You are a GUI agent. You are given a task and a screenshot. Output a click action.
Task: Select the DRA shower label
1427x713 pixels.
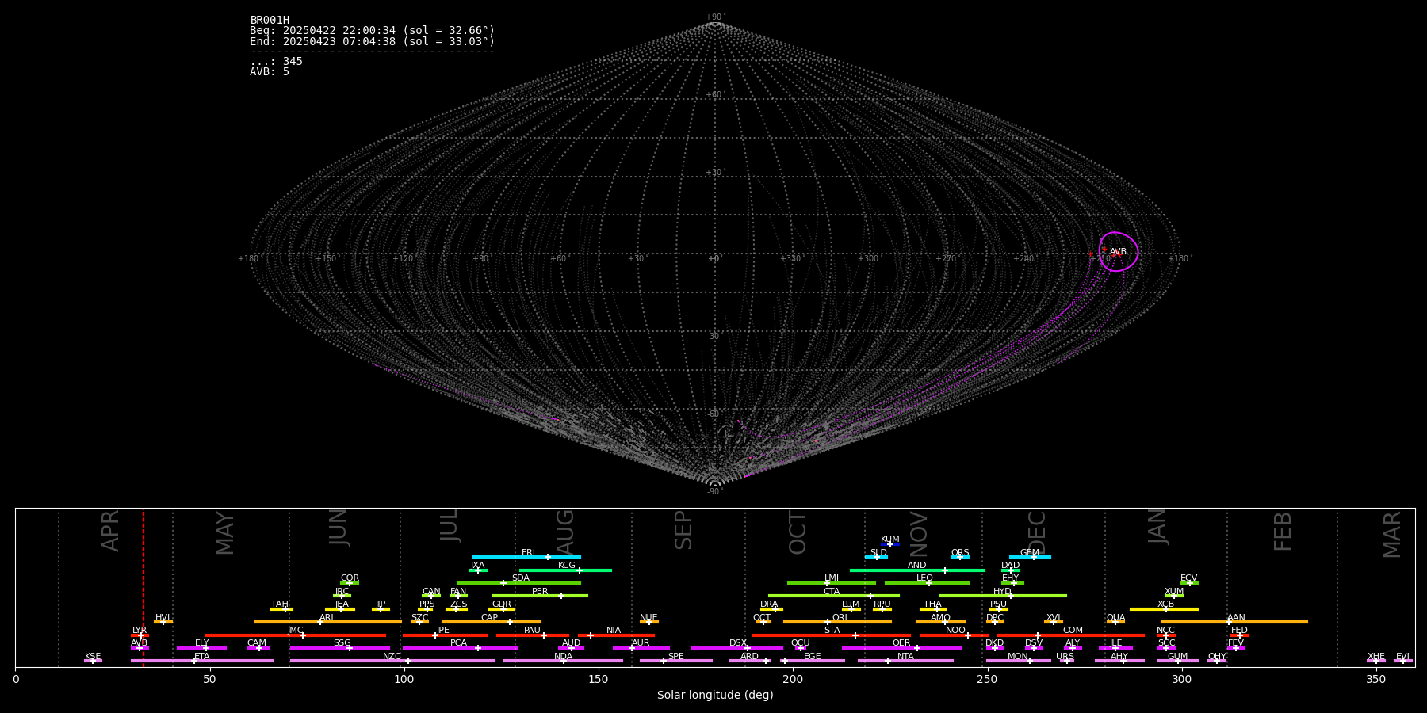point(770,604)
